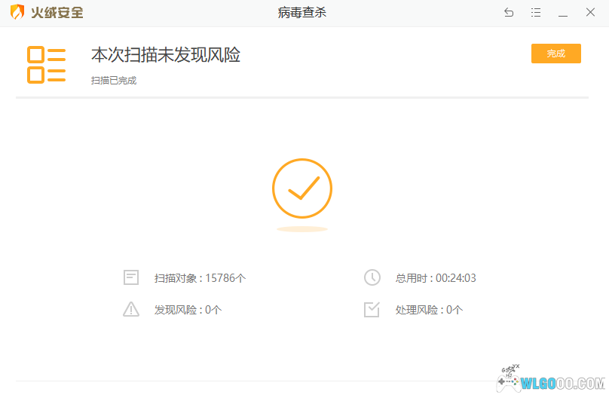Click the 扫描已完成 status text
Screen dimensions: 609x395
114,80
